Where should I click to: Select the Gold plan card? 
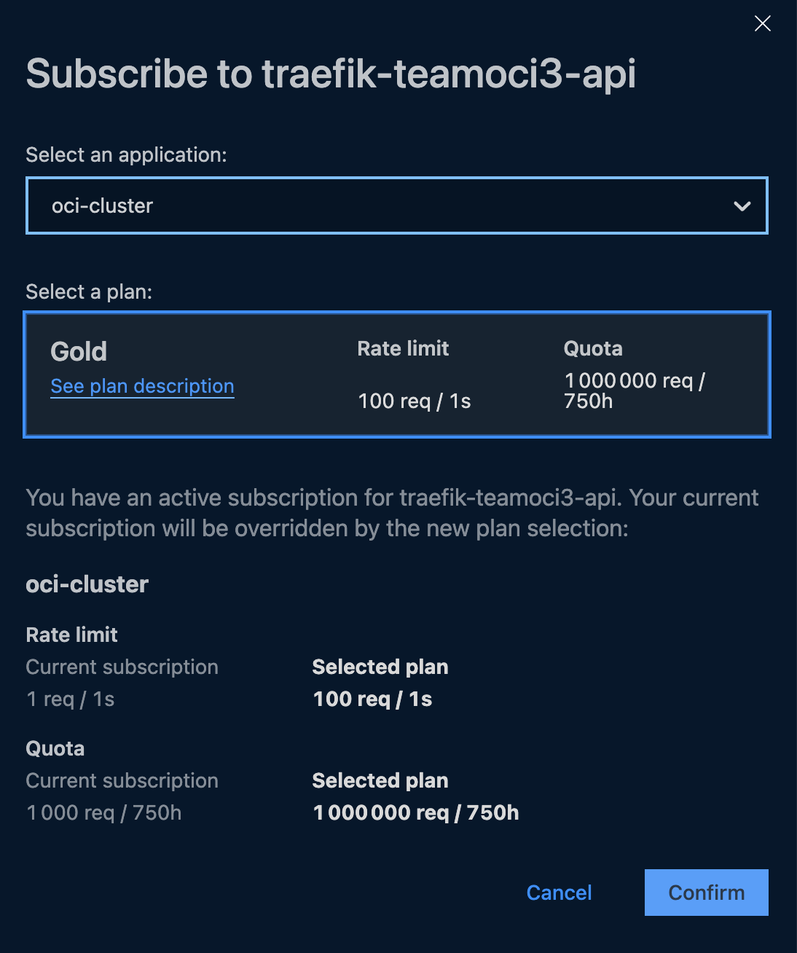tap(397, 374)
